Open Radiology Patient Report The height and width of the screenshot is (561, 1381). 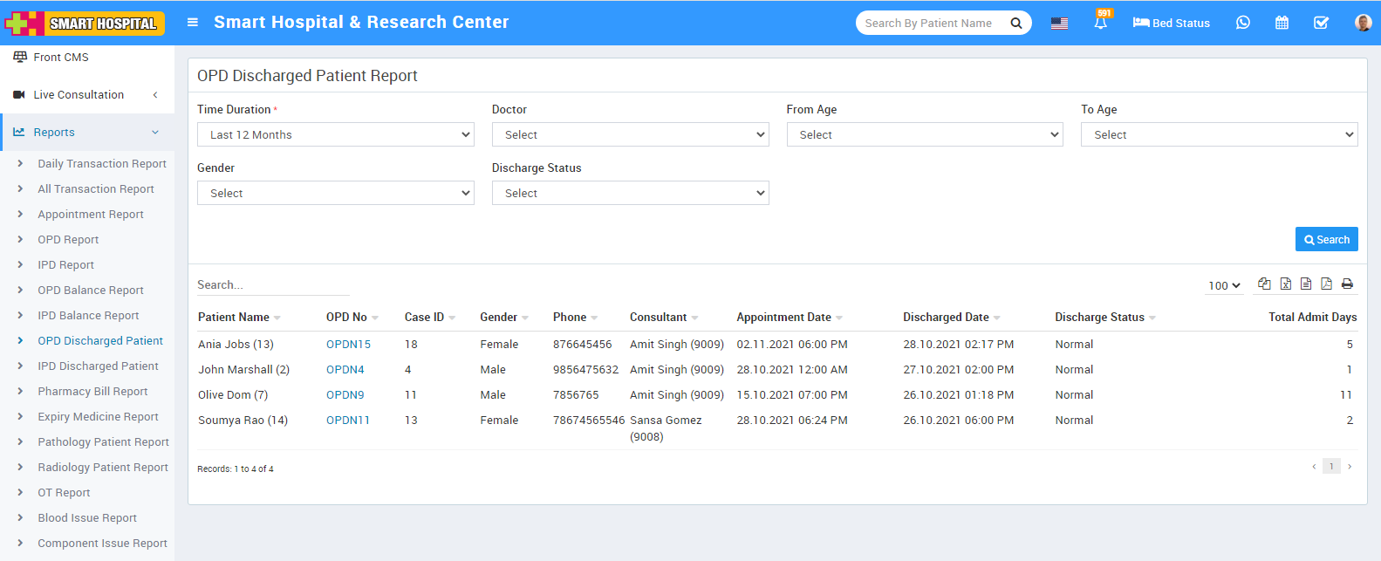[x=103, y=468]
